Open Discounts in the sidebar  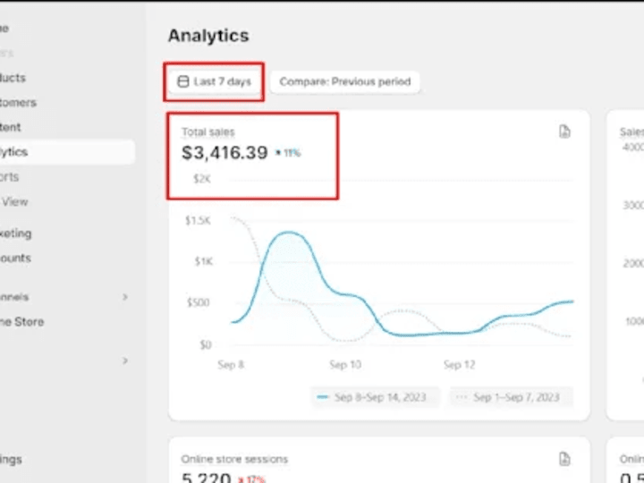[x=15, y=258]
